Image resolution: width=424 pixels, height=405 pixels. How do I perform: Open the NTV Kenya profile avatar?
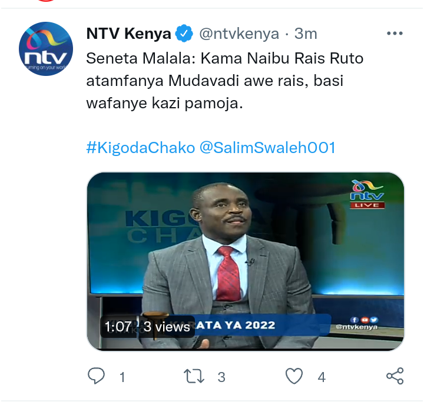[46, 49]
